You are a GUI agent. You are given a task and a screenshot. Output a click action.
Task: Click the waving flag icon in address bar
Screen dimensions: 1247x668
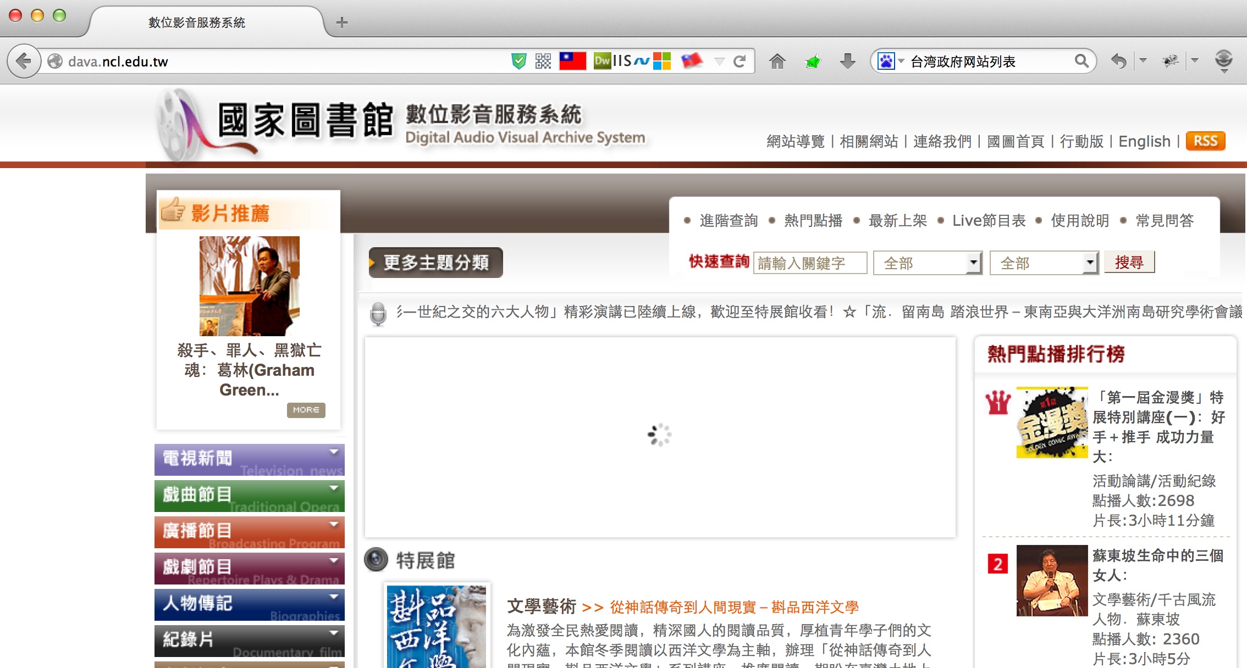point(692,61)
